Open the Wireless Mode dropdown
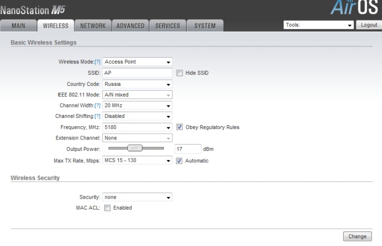The width and height of the screenshot is (382, 246). coord(137,62)
